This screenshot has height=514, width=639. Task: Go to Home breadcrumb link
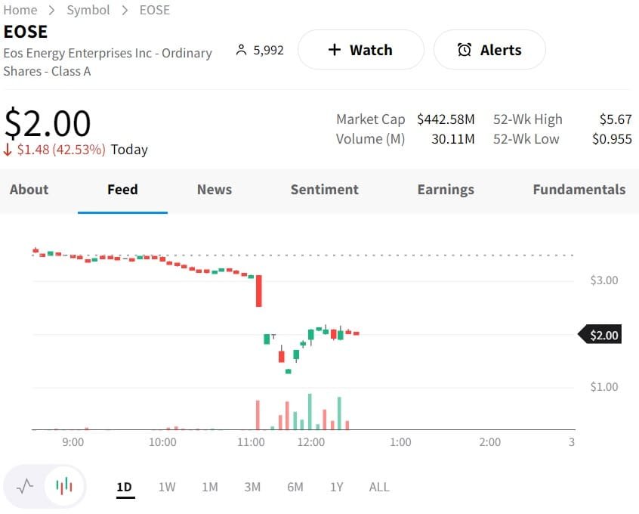tap(20, 10)
